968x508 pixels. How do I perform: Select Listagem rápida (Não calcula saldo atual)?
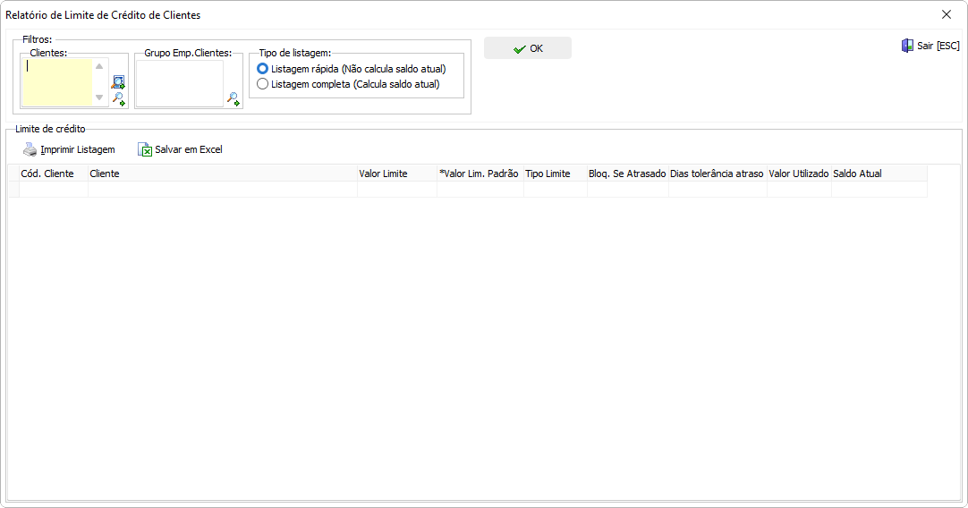coord(352,69)
